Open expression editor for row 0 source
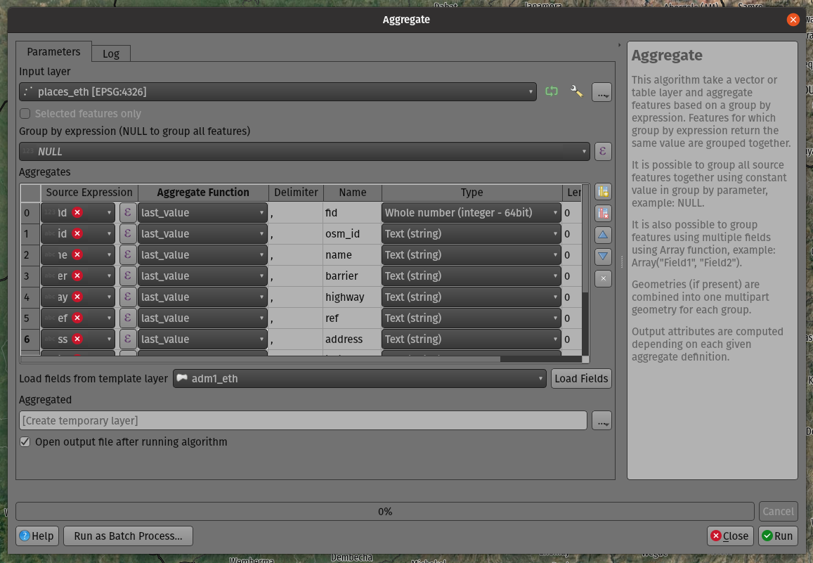This screenshot has height=563, width=813. [127, 212]
